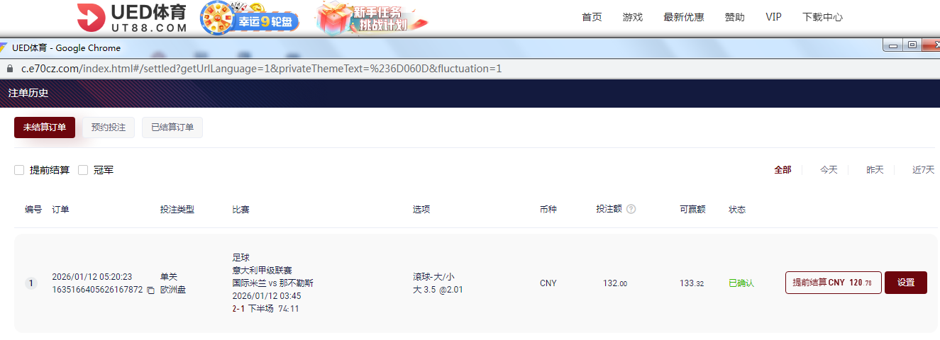Filter orders by 昨天
The height and width of the screenshot is (340, 940).
875,170
